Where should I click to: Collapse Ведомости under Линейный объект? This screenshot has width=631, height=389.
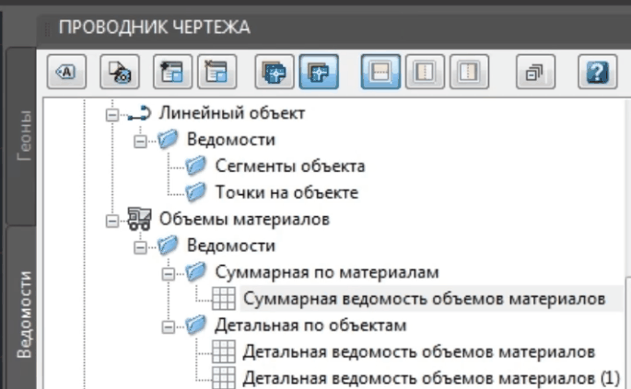point(140,142)
